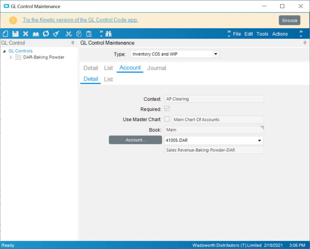Viewport: 310px width, 249px height.
Task: Click the app icon in the title bar
Action: [x=6, y=6]
